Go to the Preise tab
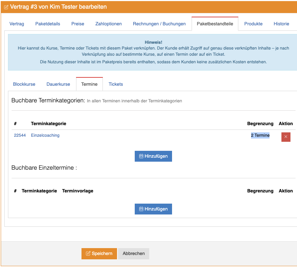Image resolution: width=297 pixels, height=268 pixels. point(78,24)
